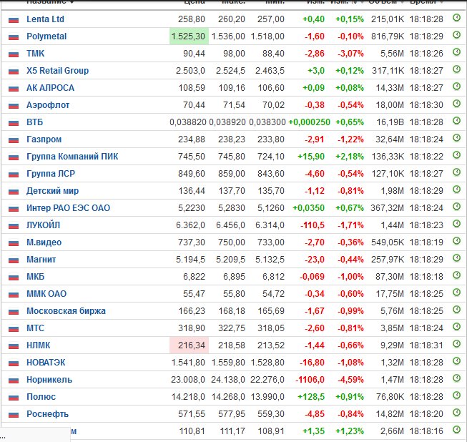Image resolution: width=467 pixels, height=442 pixels.
Task: Click the clock icon in АК АЛРОСА row
Action: tap(456, 87)
